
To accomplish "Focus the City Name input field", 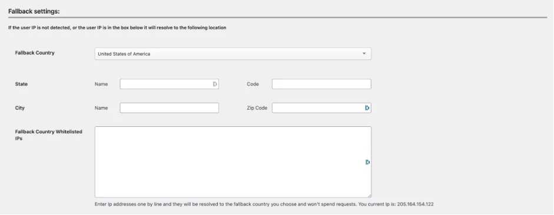I will pyautogui.click(x=169, y=108).
